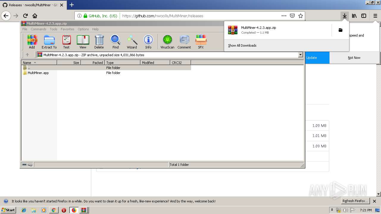Sort by the Size column
The width and height of the screenshot is (381, 214).
point(69,62)
